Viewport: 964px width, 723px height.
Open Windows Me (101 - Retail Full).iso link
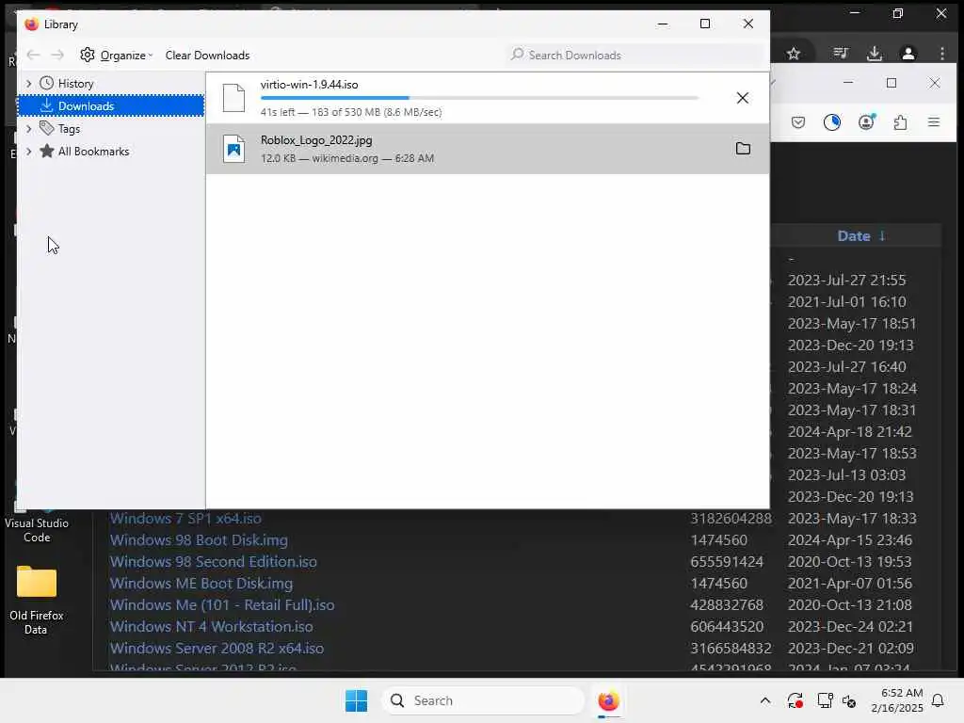click(222, 605)
